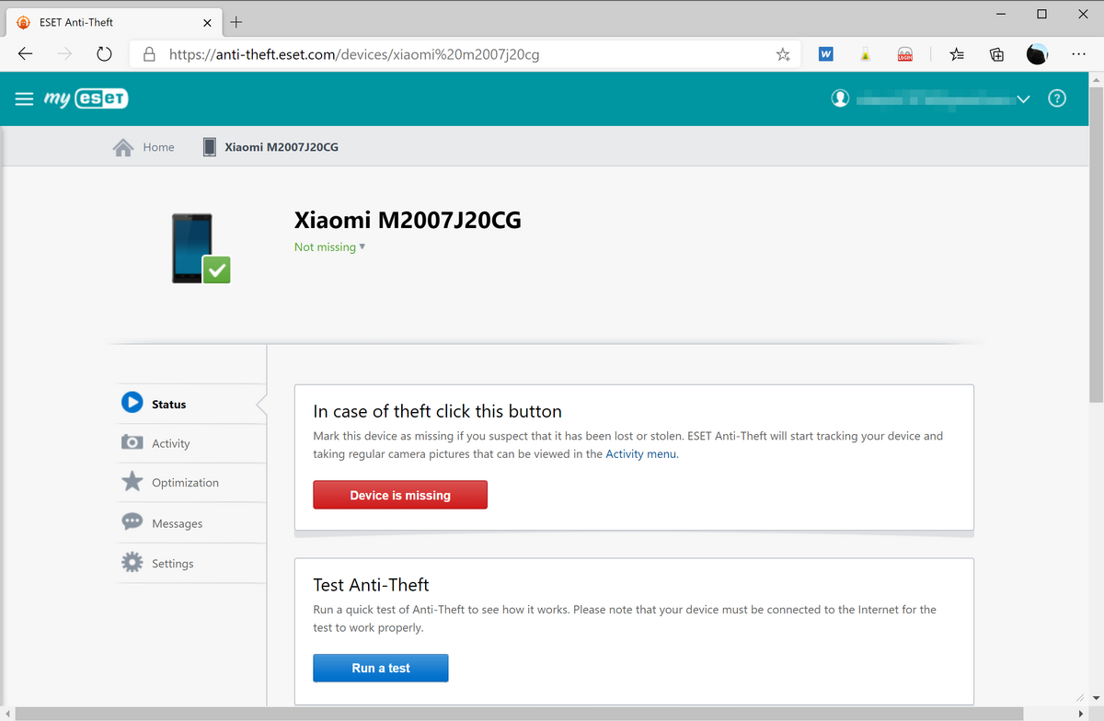This screenshot has height=721, width=1104.
Task: Click the vertical scrollbar thumb
Action: [x=1096, y=244]
